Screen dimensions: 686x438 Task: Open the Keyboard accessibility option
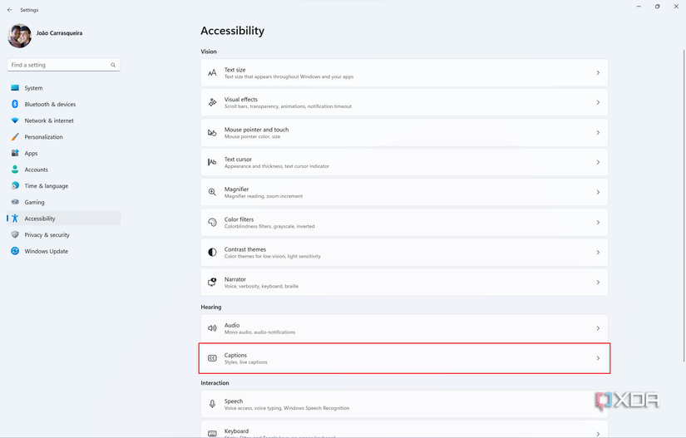(403, 431)
